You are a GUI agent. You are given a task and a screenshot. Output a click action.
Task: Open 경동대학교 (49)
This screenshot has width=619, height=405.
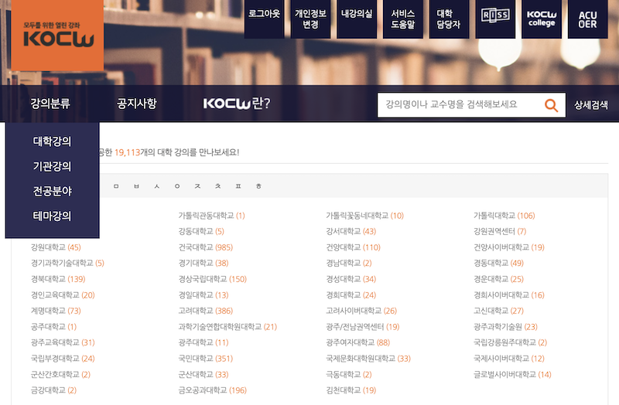(498, 263)
